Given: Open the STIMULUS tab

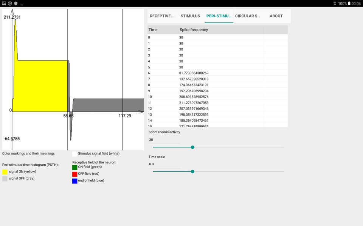Looking at the screenshot, I should tap(190, 16).
